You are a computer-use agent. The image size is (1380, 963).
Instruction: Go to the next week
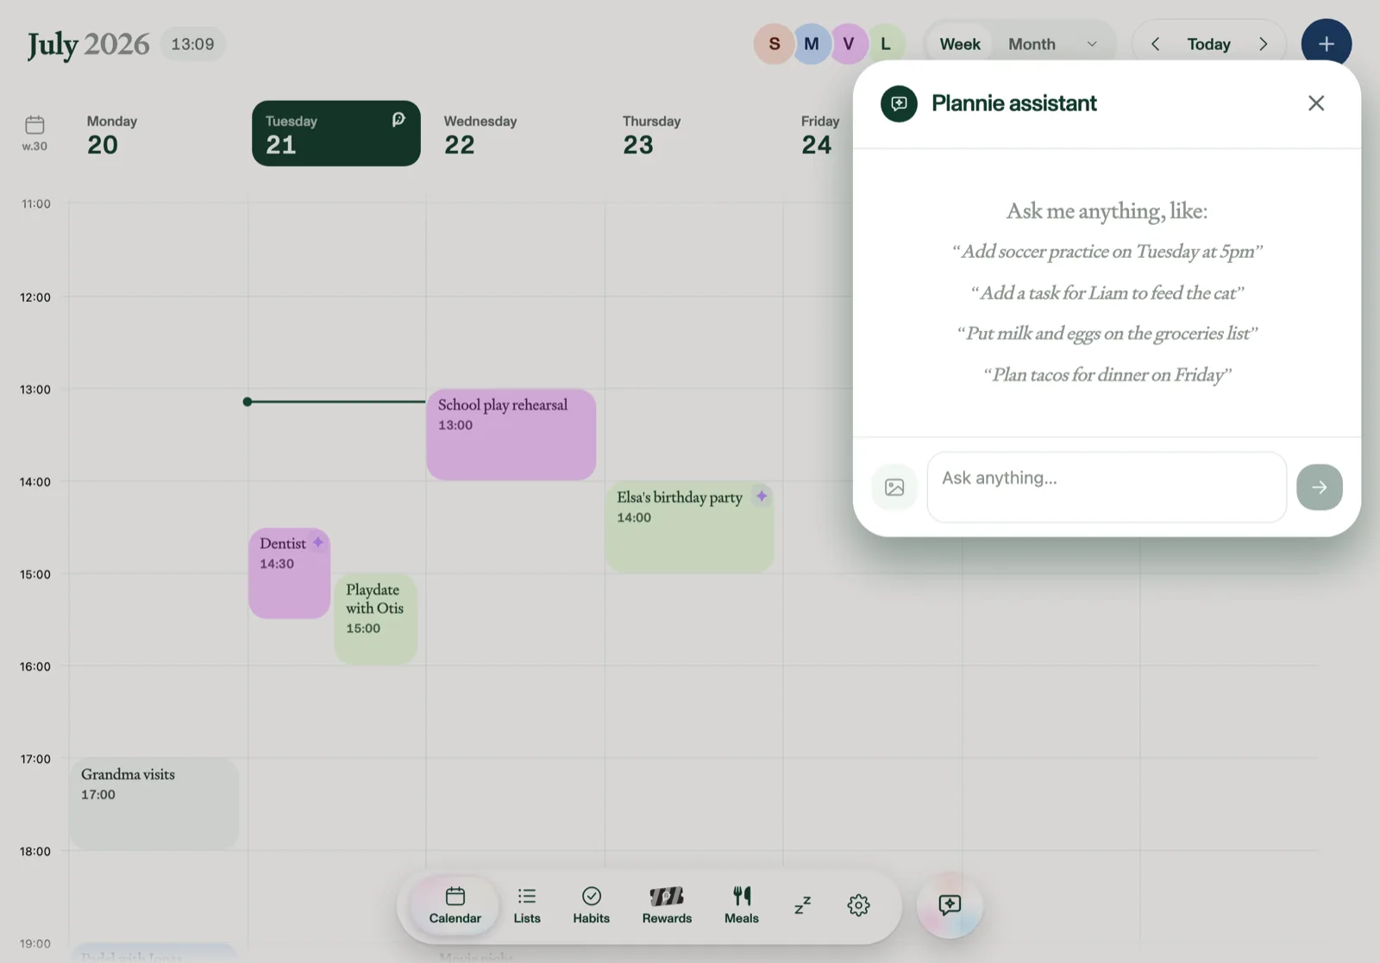pos(1264,44)
